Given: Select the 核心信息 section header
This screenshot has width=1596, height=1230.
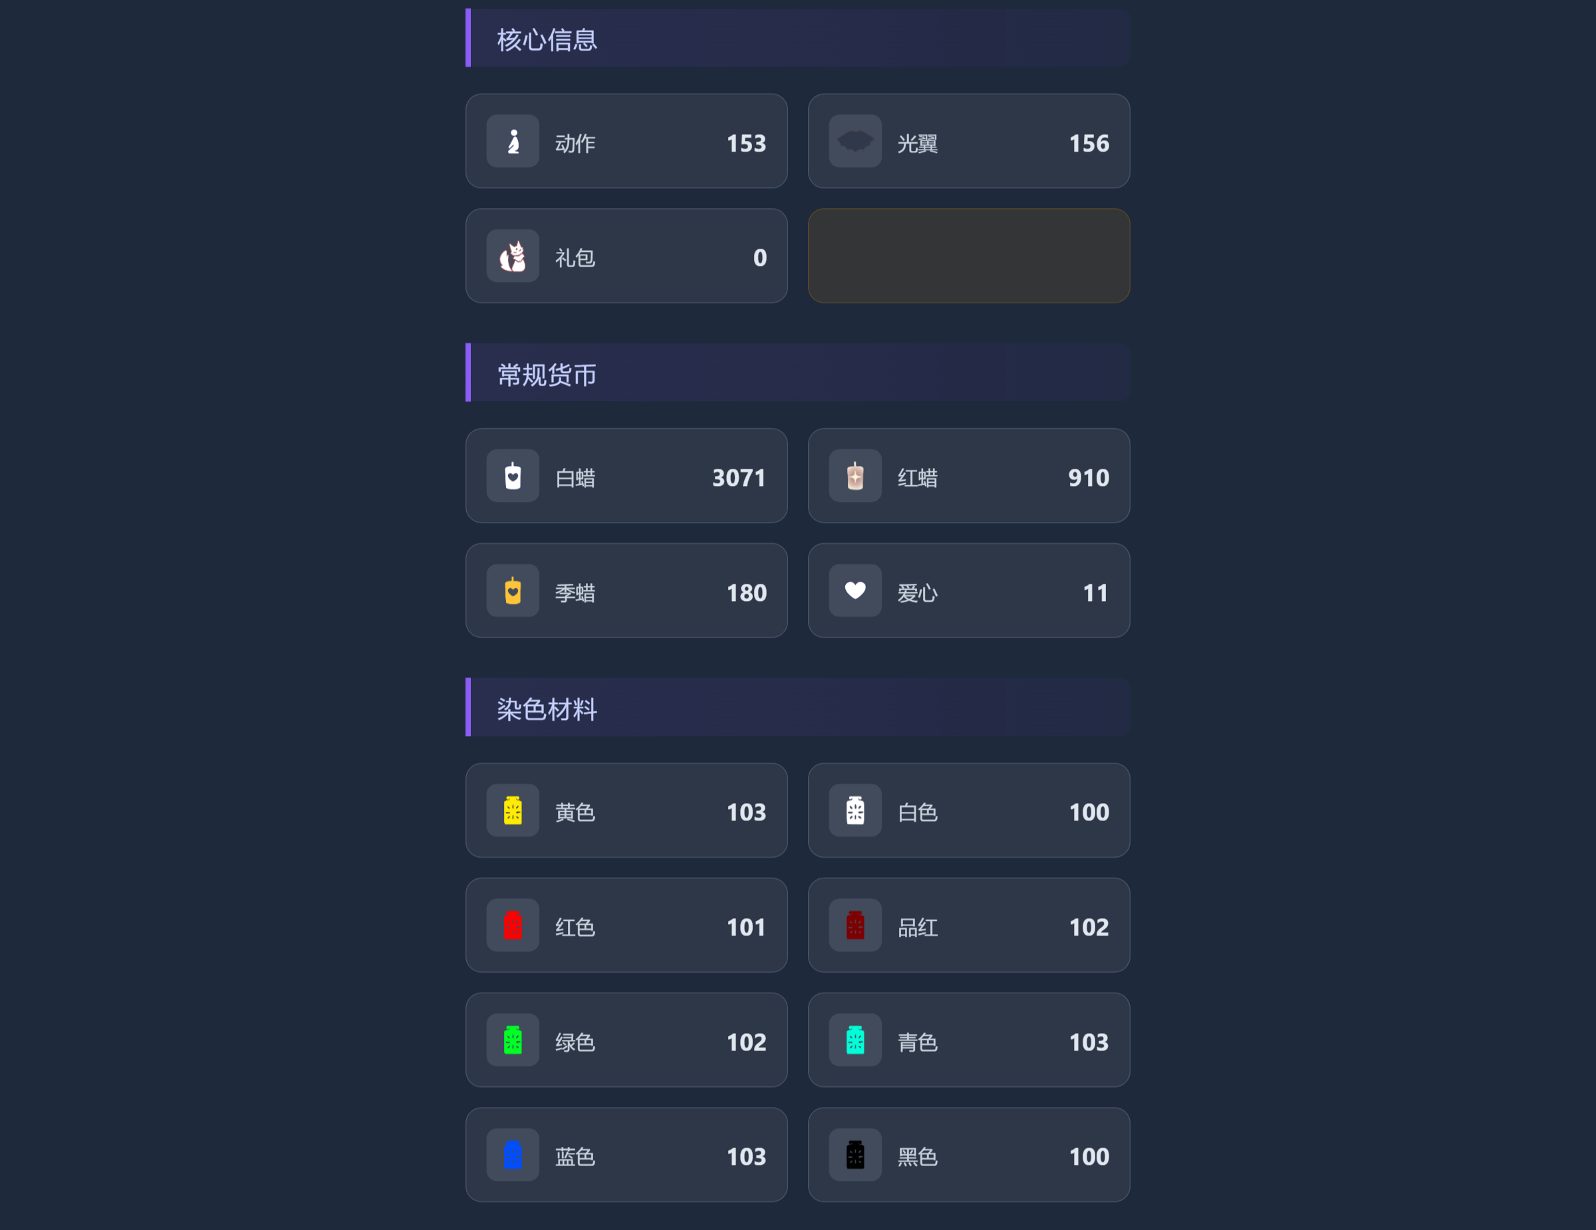Looking at the screenshot, I should tap(547, 39).
